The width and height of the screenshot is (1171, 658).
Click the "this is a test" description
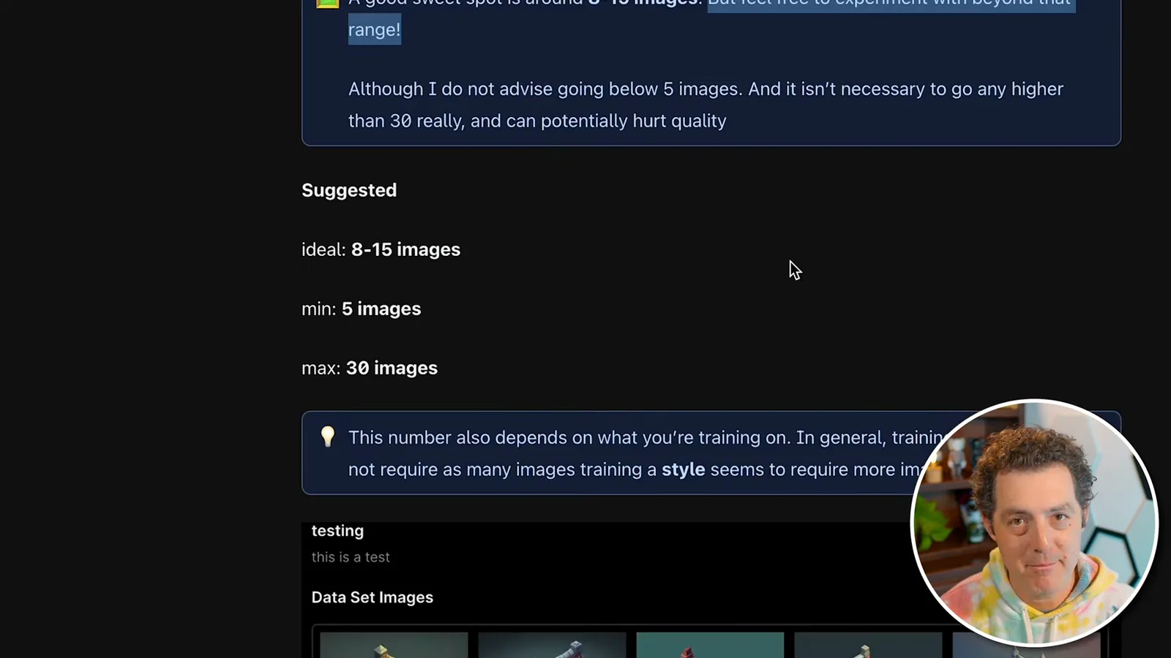[x=351, y=557]
